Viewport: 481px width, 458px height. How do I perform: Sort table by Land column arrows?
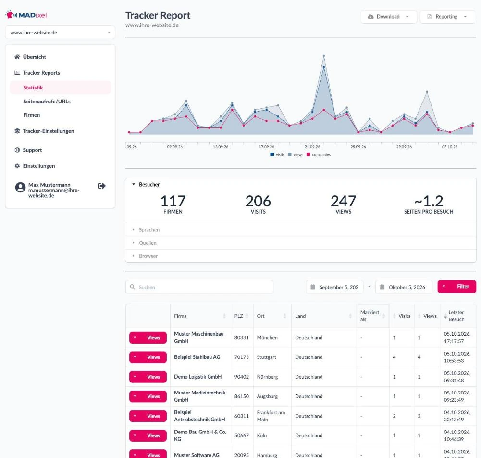click(350, 316)
